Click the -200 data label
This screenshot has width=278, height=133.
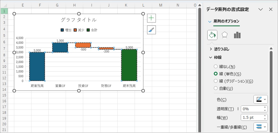[x=106, y=51]
